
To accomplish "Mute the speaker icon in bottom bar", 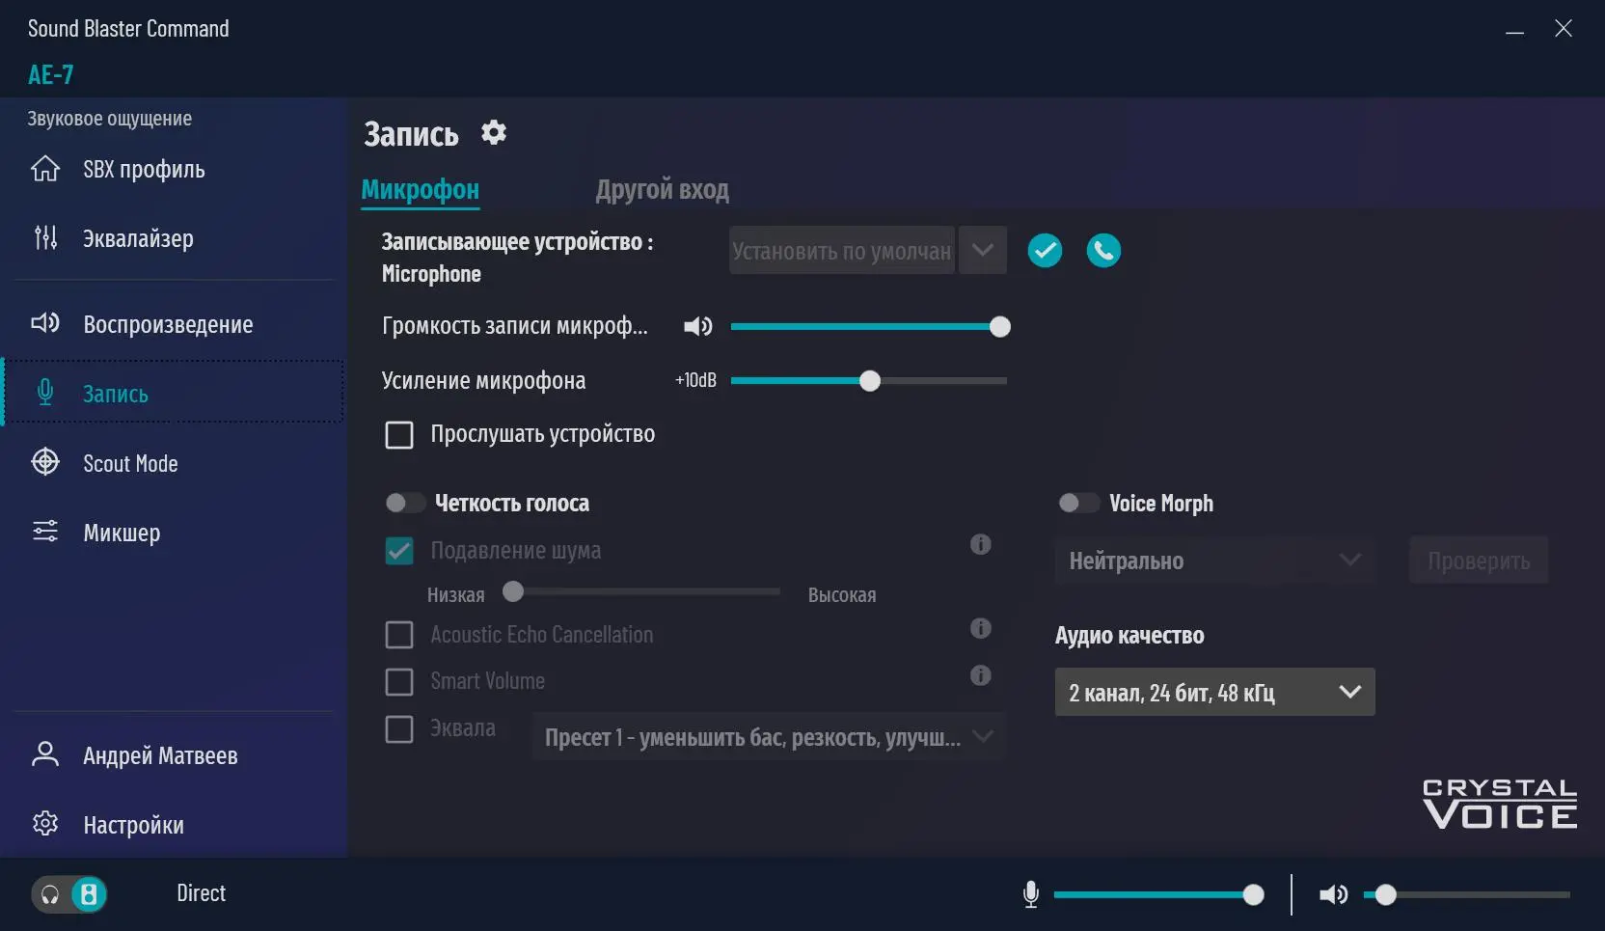I will [x=1334, y=894].
